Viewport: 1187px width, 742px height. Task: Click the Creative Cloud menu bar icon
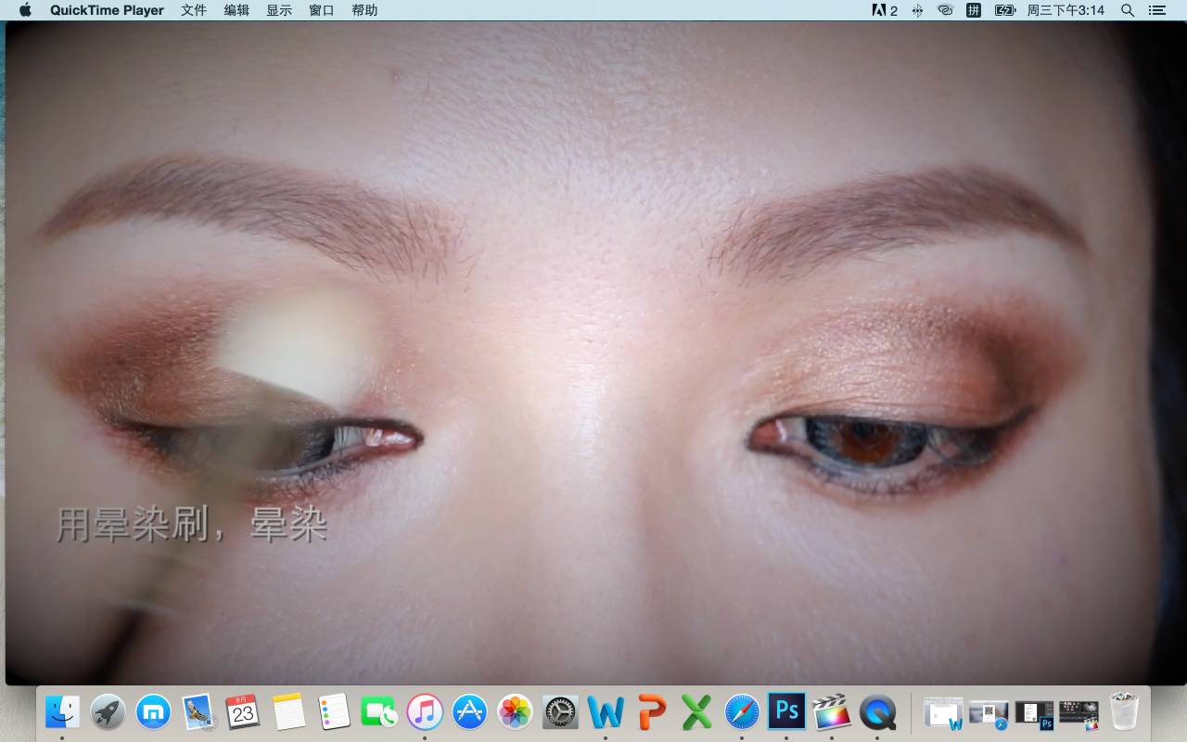(945, 10)
